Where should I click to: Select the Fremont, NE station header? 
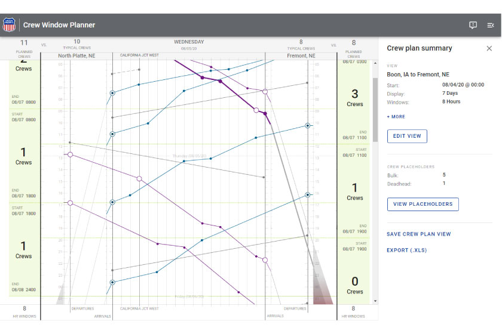(x=301, y=55)
